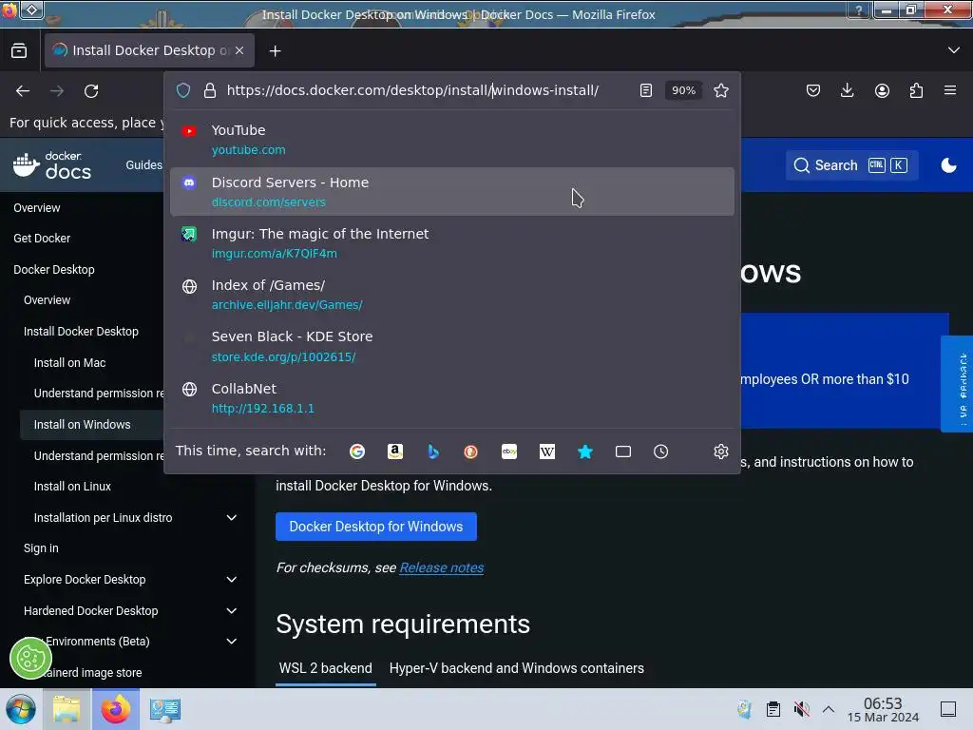Image resolution: width=973 pixels, height=730 pixels.
Task: Search this time with eBay
Action: tap(509, 451)
